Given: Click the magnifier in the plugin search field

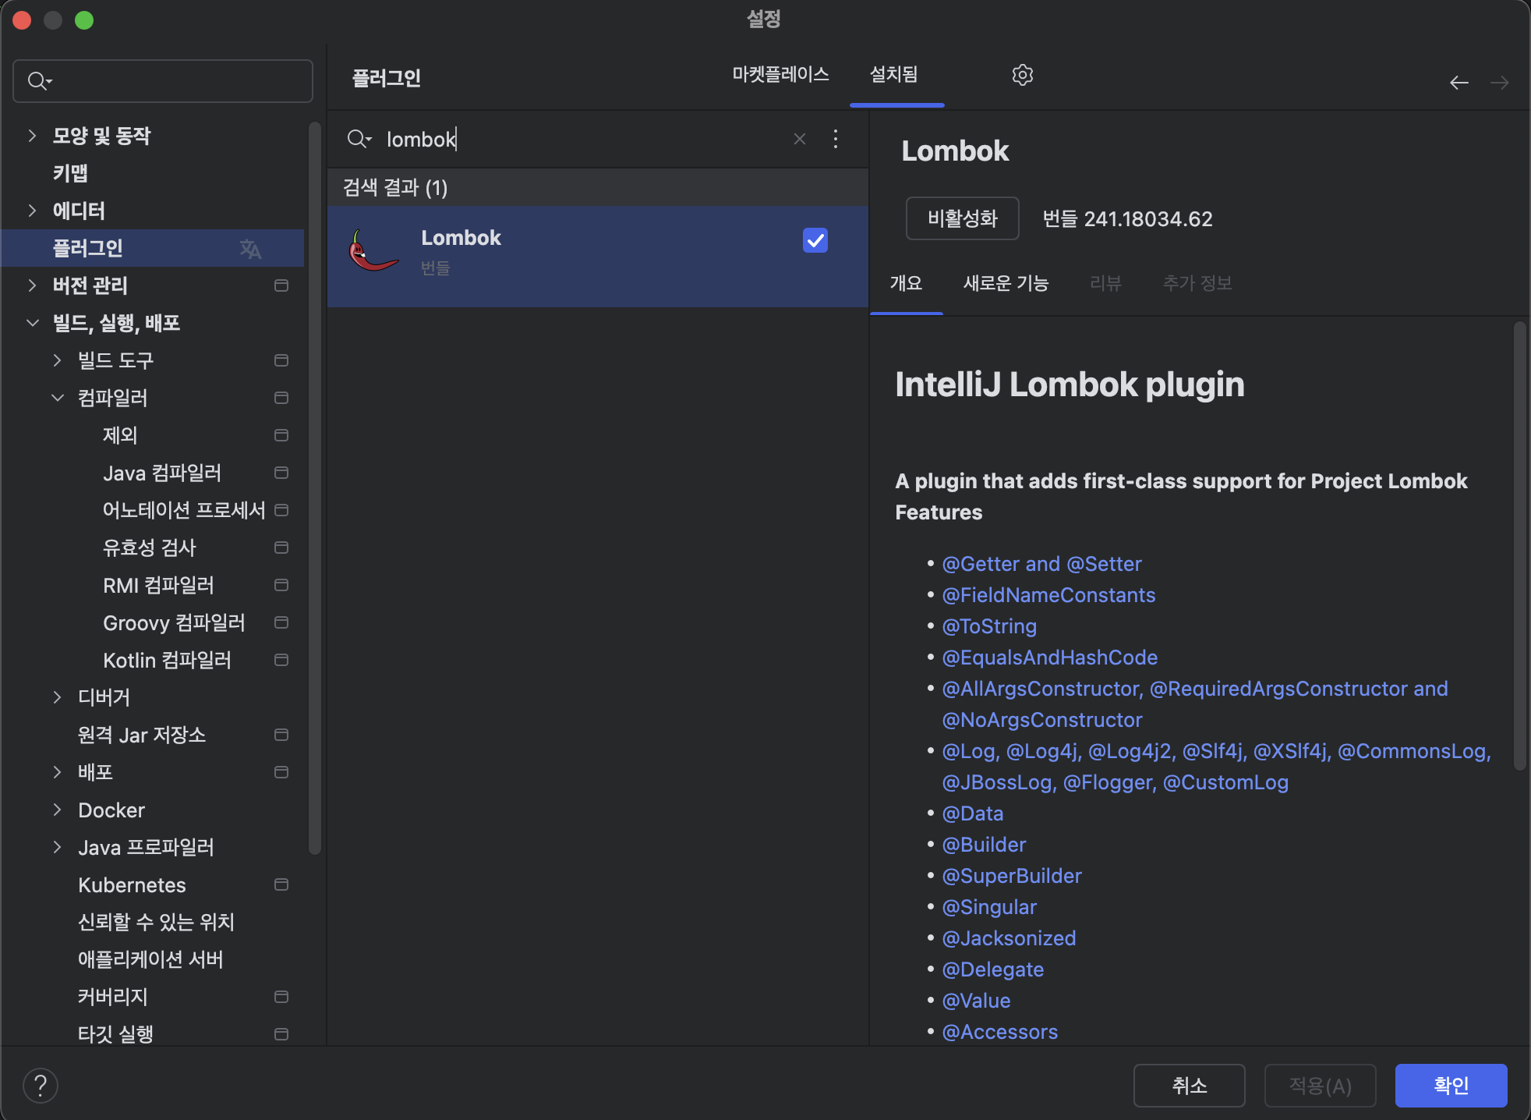Looking at the screenshot, I should (x=359, y=139).
